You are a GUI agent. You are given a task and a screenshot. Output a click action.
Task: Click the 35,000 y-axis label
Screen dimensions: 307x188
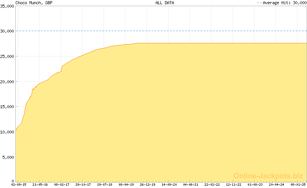tap(7, 6)
